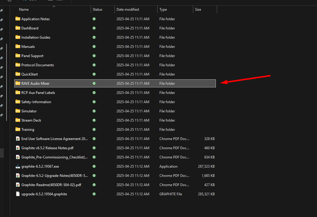
Task: Click the Protocol Documents folder icon
Action: pyautogui.click(x=18, y=65)
